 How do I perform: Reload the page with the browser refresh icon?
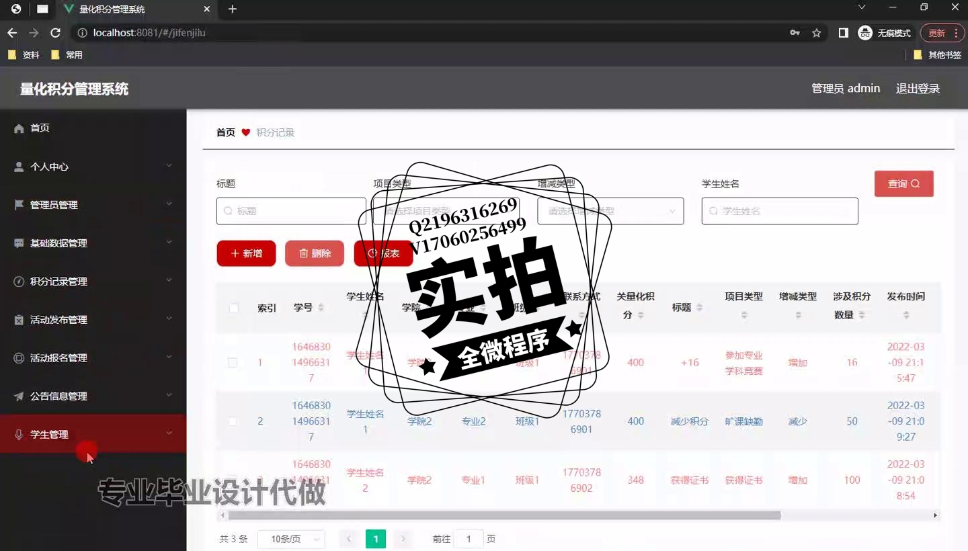click(x=56, y=33)
